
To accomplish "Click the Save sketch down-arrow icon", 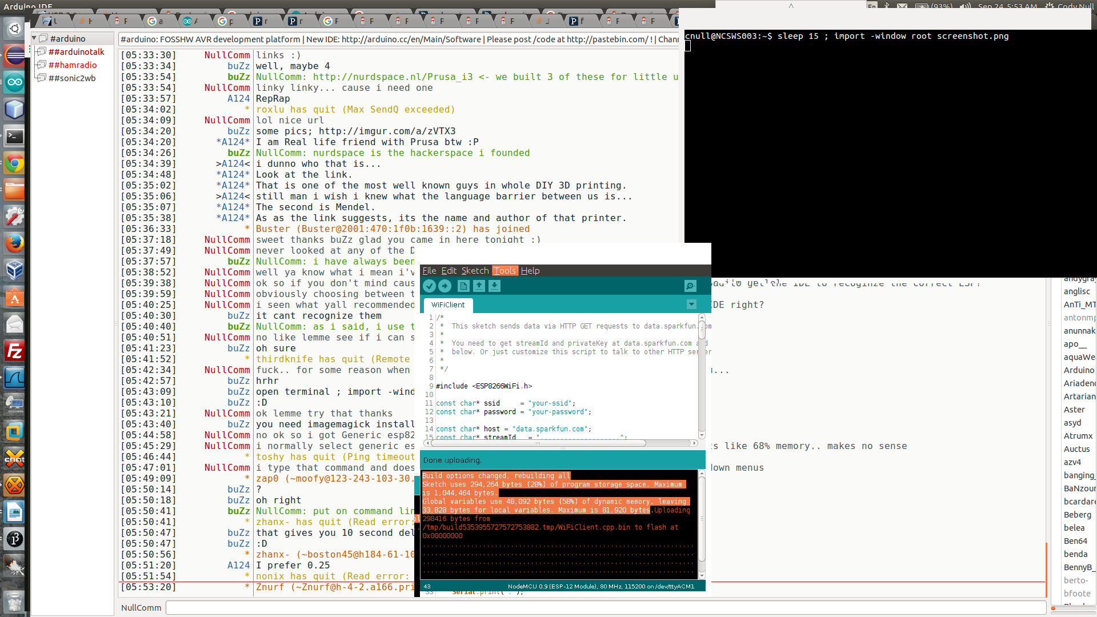I will [494, 286].
